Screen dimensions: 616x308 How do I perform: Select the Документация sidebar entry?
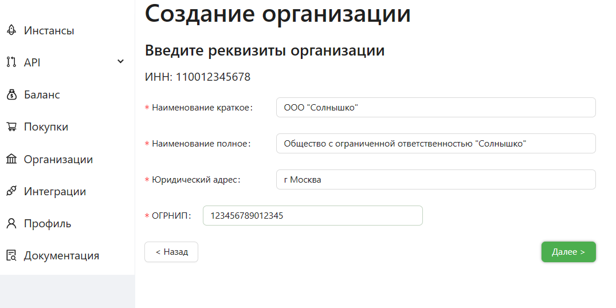tap(61, 255)
